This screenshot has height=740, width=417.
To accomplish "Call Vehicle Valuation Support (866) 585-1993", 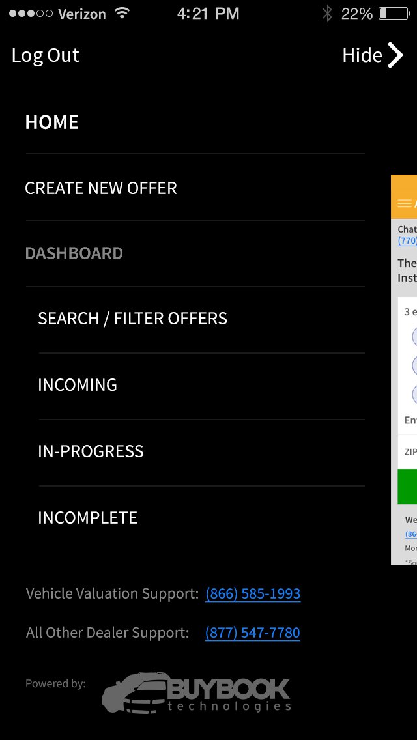I will [253, 593].
